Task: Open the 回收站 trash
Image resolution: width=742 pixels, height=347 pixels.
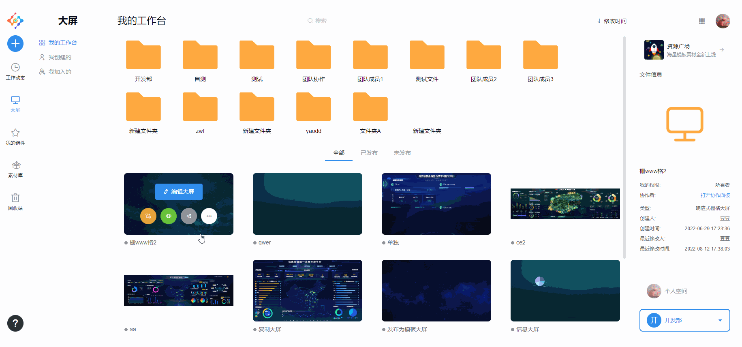Action: click(15, 202)
